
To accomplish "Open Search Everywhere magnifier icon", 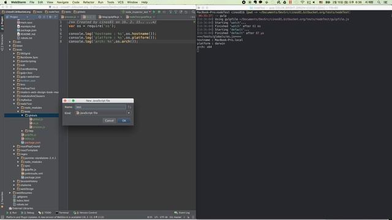I will [x=194, y=12].
